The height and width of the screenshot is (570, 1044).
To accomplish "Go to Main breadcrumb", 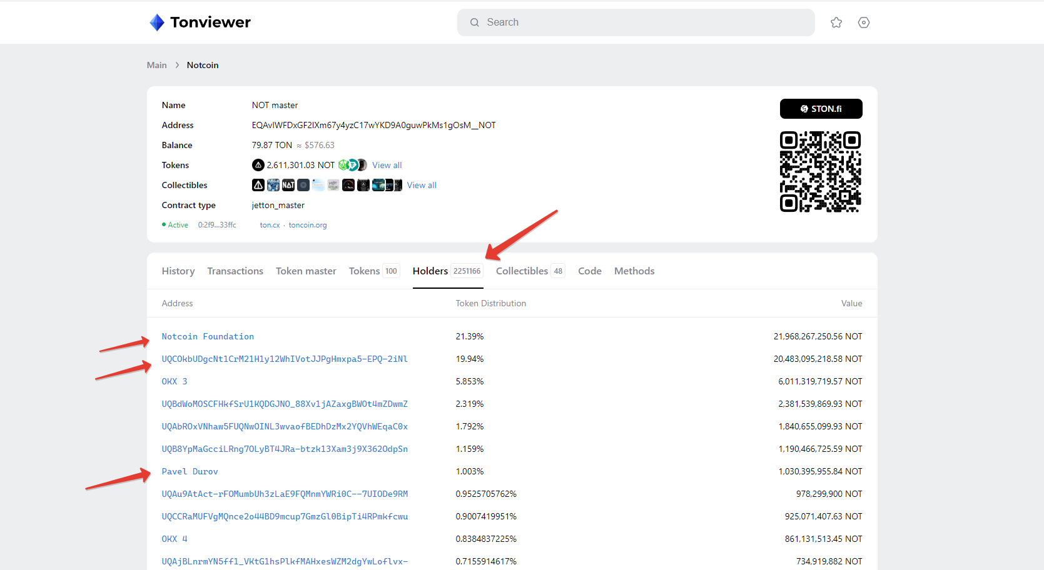I will (x=157, y=65).
